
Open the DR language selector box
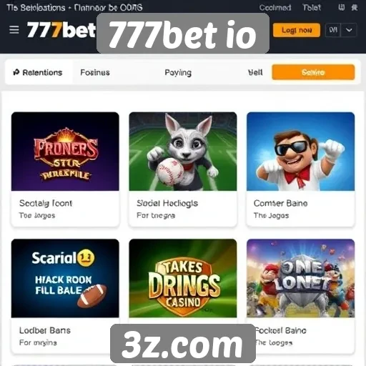pyautogui.click(x=333, y=30)
